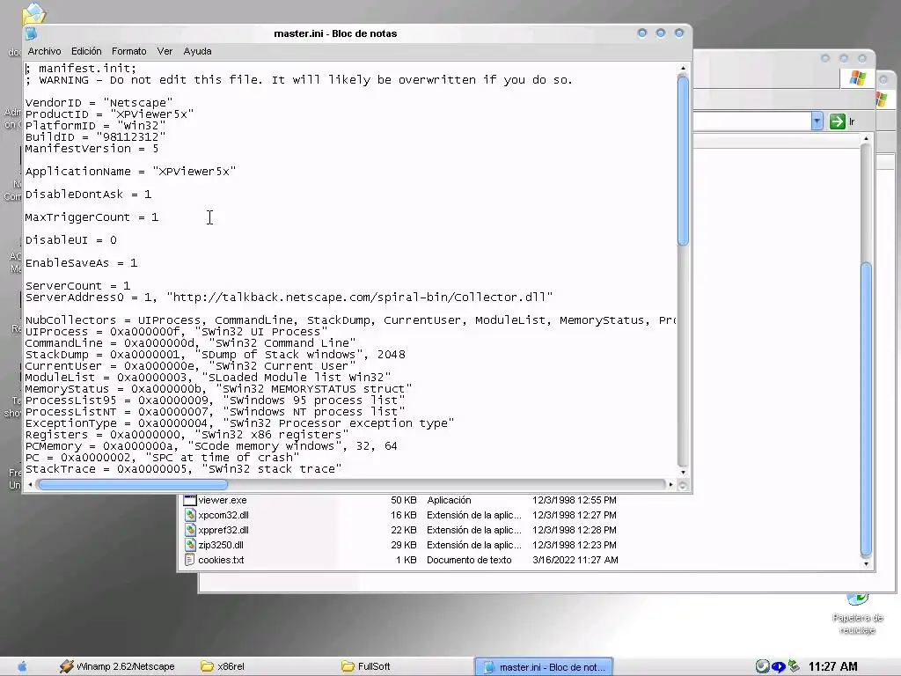Click the Apple start button on taskbar

tap(22, 666)
